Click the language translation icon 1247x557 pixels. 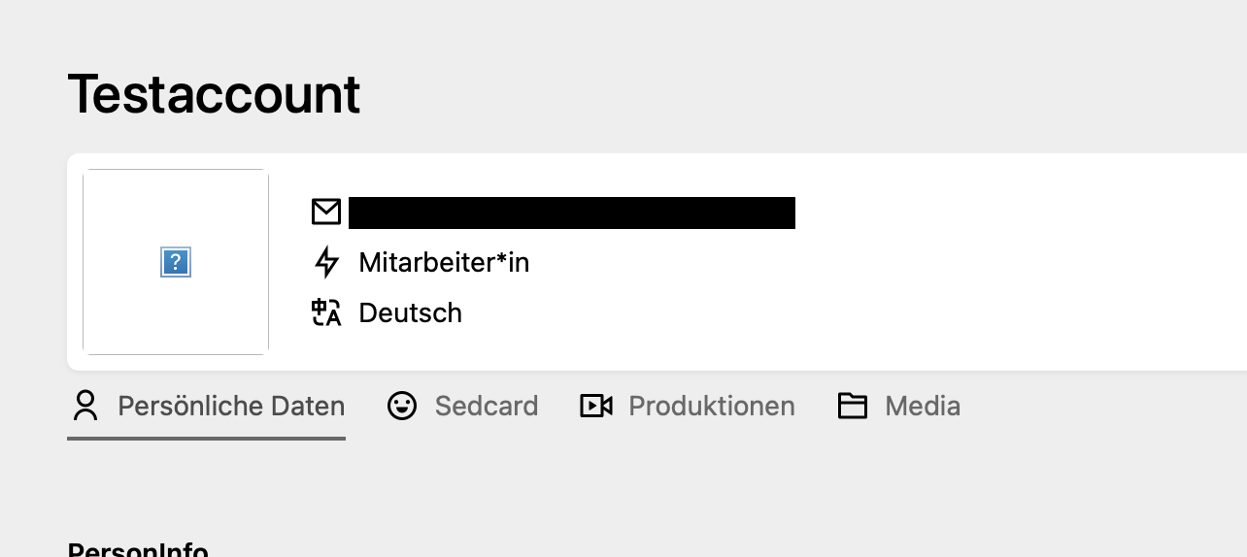coord(326,312)
